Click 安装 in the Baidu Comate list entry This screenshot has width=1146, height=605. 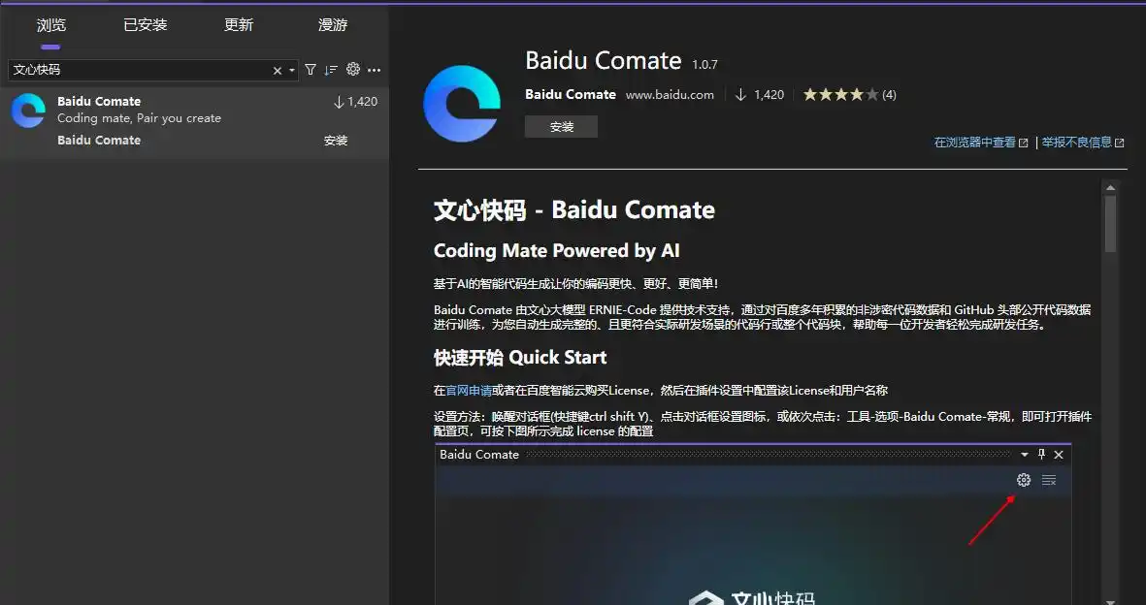336,141
